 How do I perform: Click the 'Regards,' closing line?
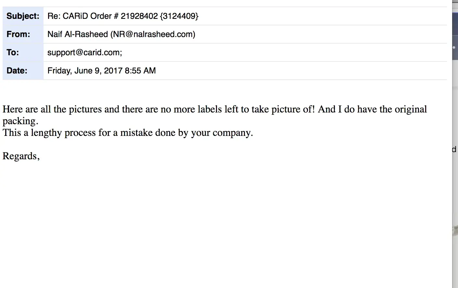pyautogui.click(x=21, y=156)
